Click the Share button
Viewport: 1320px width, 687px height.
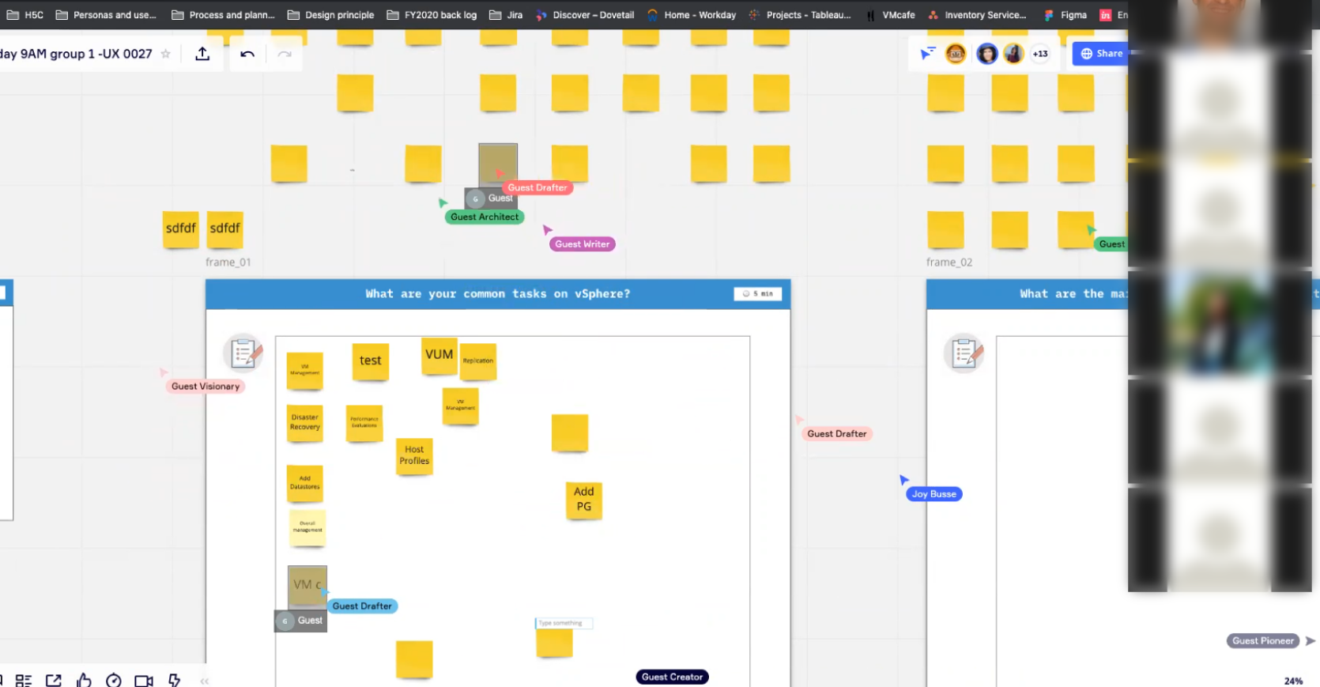(1101, 54)
